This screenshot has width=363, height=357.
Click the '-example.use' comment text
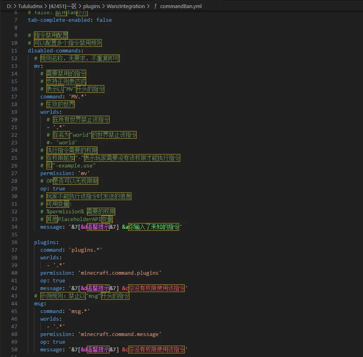(x=74, y=166)
